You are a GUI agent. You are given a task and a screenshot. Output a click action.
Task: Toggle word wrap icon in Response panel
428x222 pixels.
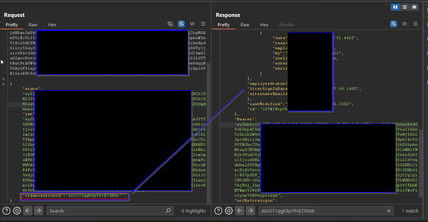(393, 24)
